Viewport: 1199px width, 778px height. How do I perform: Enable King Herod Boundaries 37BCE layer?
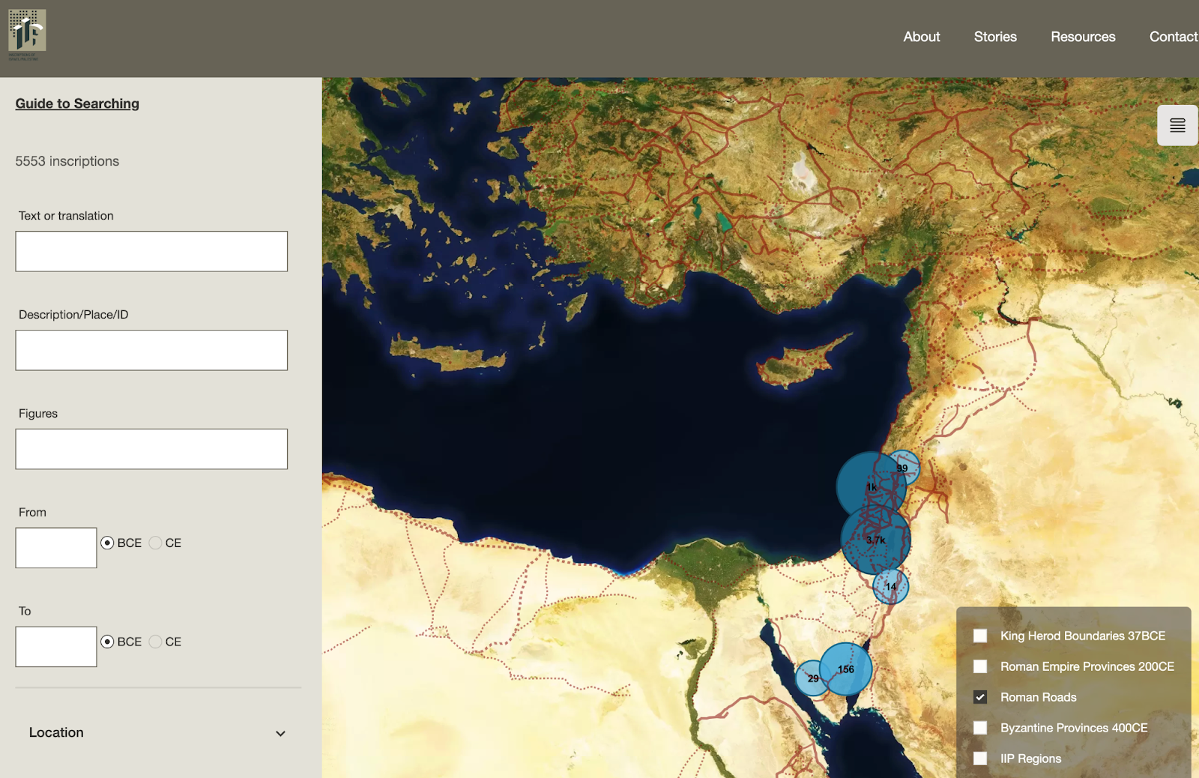(x=980, y=636)
